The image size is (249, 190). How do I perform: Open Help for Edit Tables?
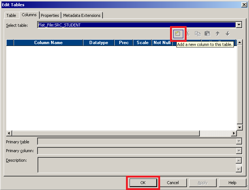tap(232, 183)
